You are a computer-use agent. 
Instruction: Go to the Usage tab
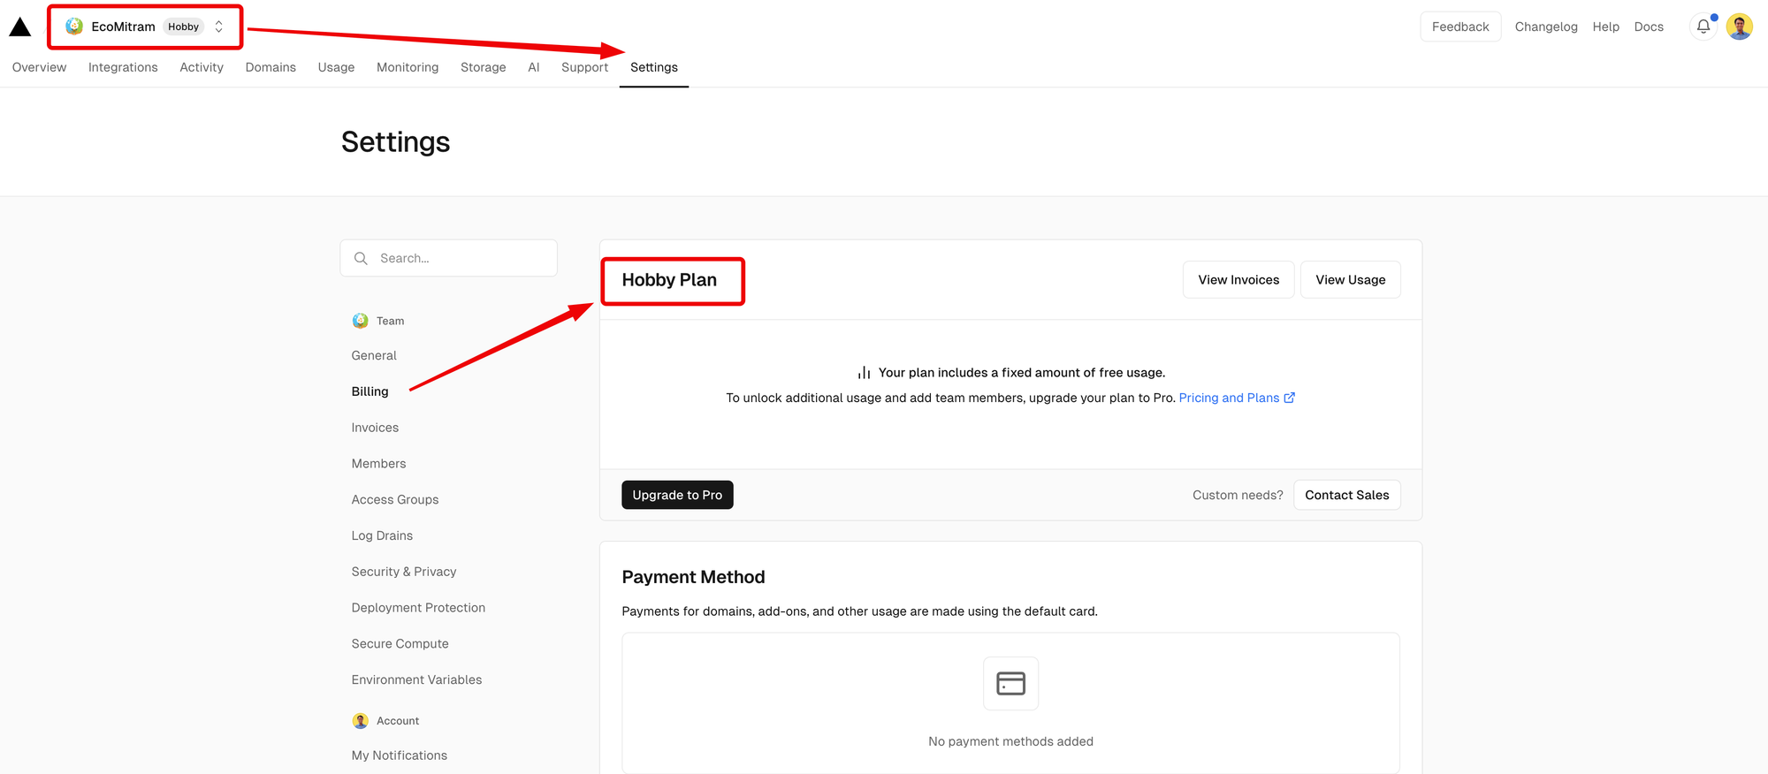(x=336, y=67)
